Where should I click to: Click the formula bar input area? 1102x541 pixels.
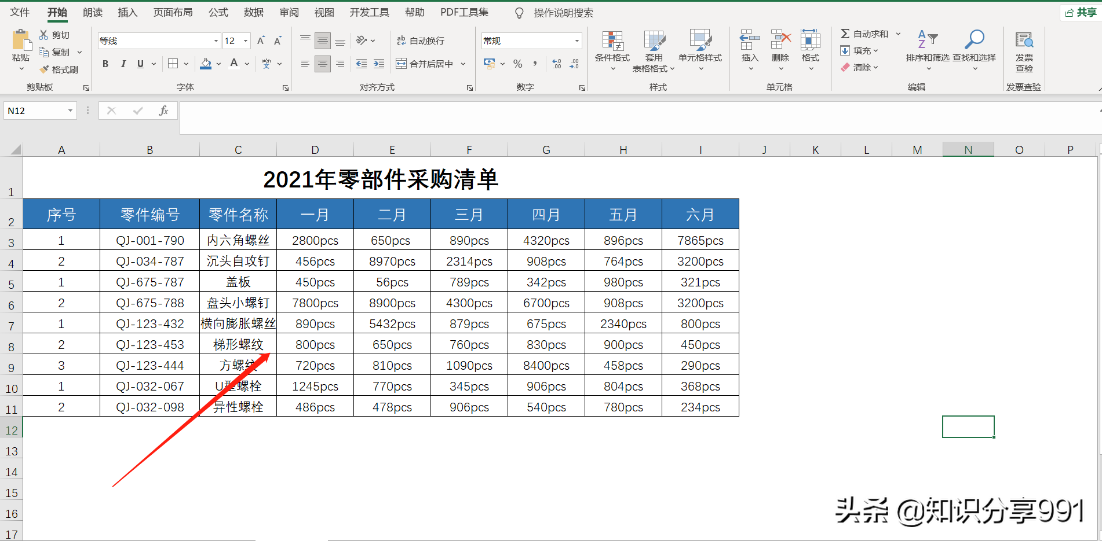[640, 118]
